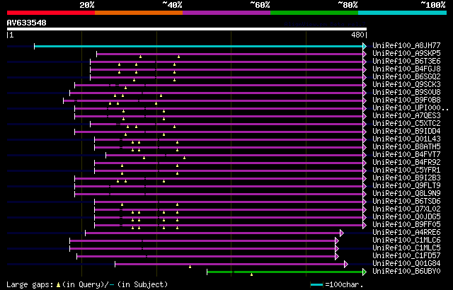
Task: Click UniRef100_Q9FLT9 text
Action: (406, 186)
